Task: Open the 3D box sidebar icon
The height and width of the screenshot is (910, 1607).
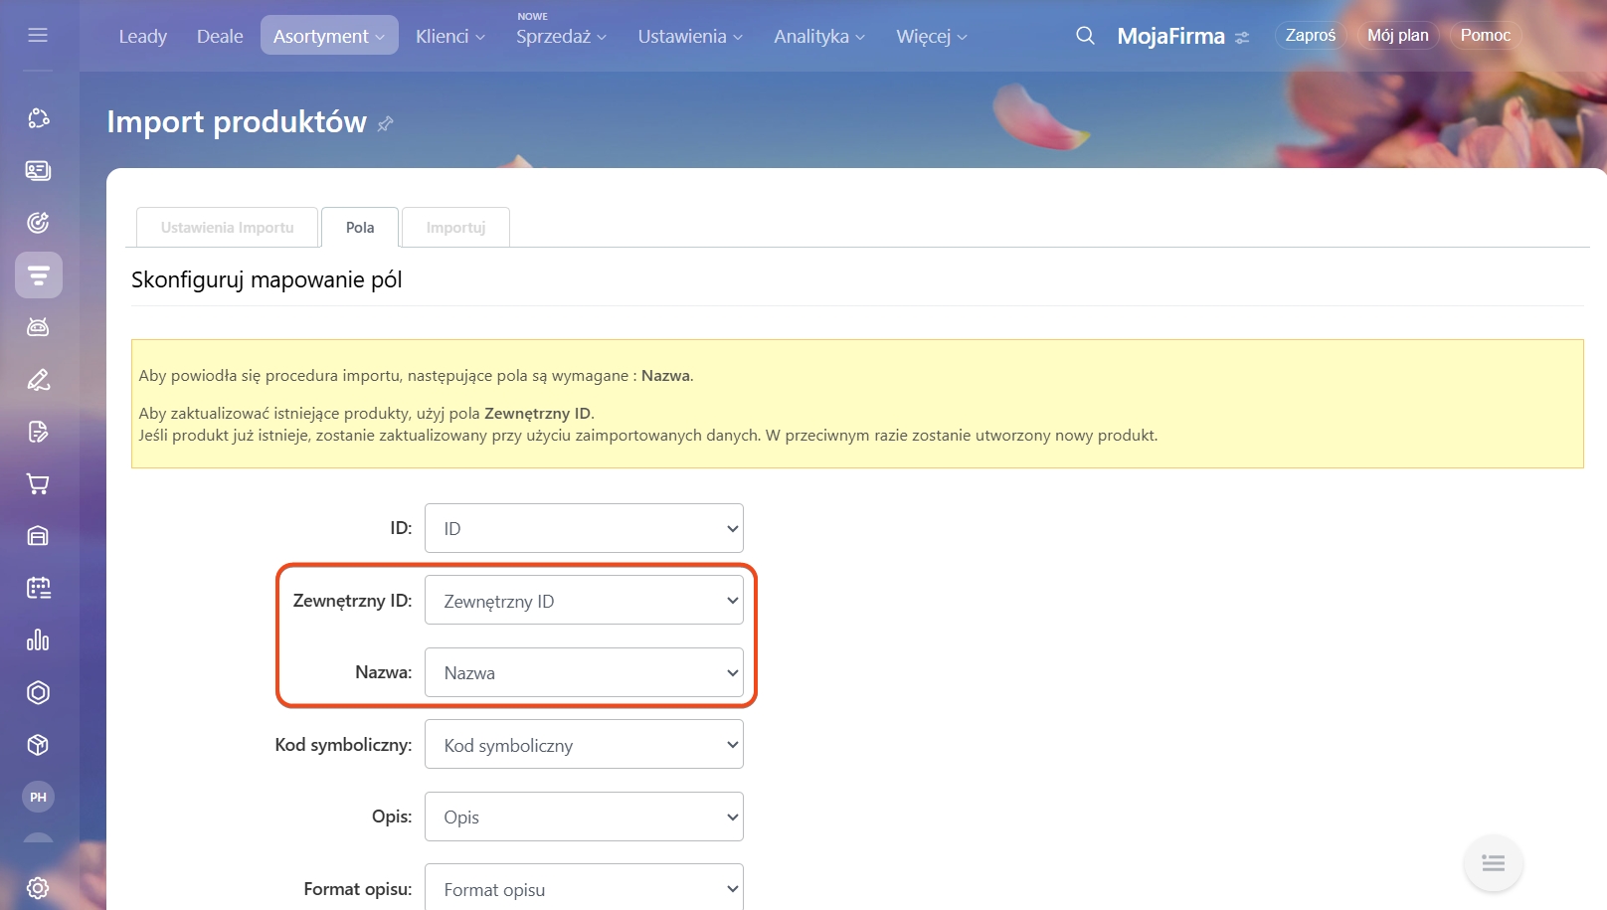Action: [x=38, y=745]
